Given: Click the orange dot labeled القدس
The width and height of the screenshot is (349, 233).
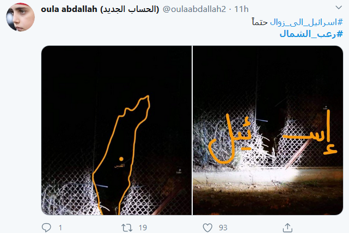Looking at the screenshot, I should point(121,159).
